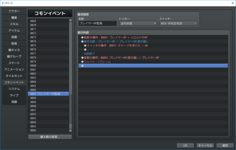The height and width of the screenshot is (150, 236).
Task: Select the empty line inside 条件分岐
Action: pyautogui.click(x=153, y=49)
